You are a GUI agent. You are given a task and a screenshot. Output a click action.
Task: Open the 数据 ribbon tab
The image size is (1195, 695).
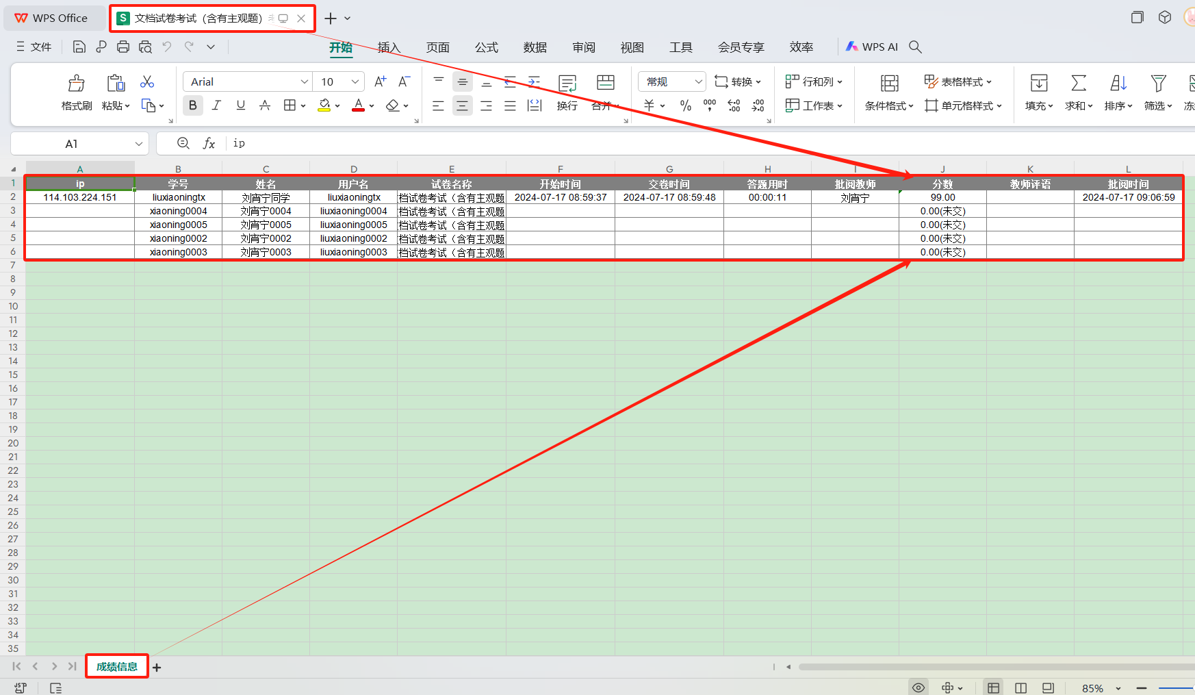coord(535,47)
